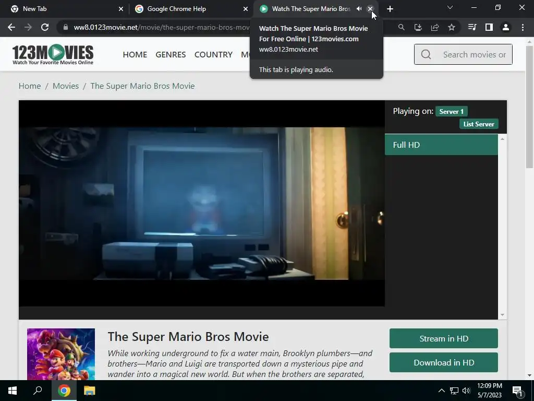The height and width of the screenshot is (401, 534).
Task: Click the video player to toggle playback
Action: [x=202, y=203]
